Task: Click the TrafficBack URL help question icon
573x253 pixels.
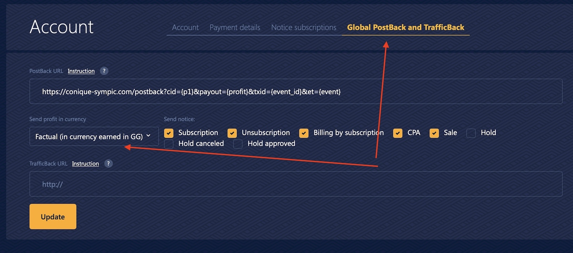Action: [108, 164]
